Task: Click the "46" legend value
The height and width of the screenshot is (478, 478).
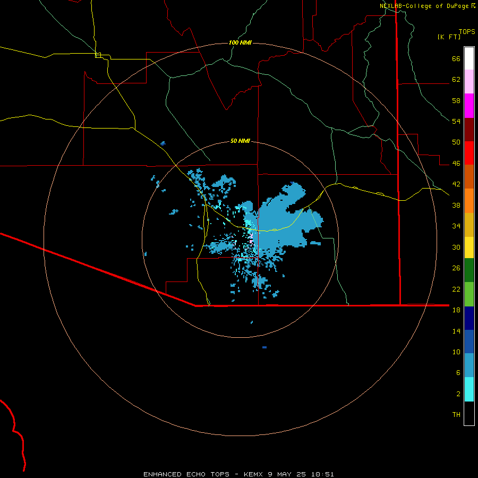Action: (456, 164)
